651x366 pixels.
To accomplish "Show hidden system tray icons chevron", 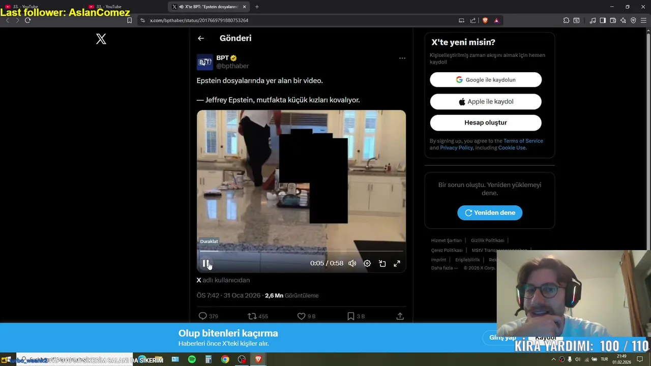I will (553, 359).
